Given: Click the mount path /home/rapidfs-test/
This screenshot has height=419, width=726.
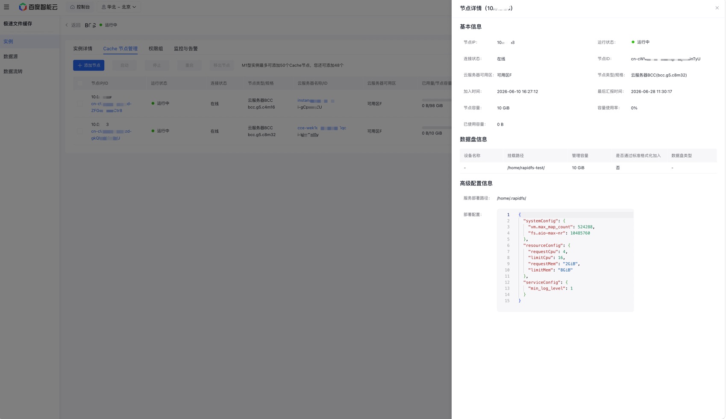Looking at the screenshot, I should click(x=526, y=168).
